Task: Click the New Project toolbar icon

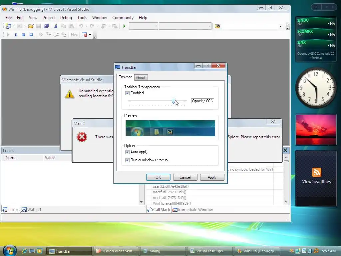Action: pos(8,26)
